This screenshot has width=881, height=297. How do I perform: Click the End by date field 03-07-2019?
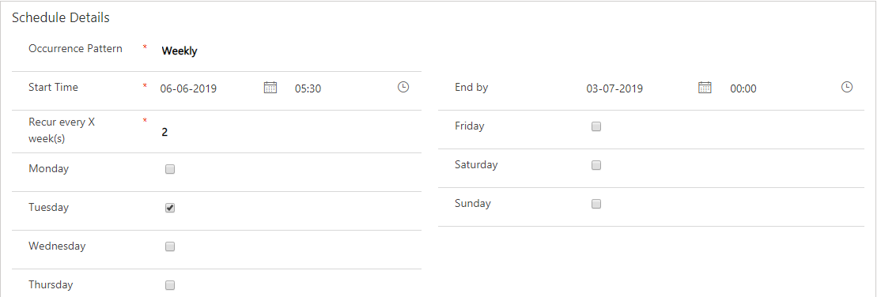click(637, 88)
